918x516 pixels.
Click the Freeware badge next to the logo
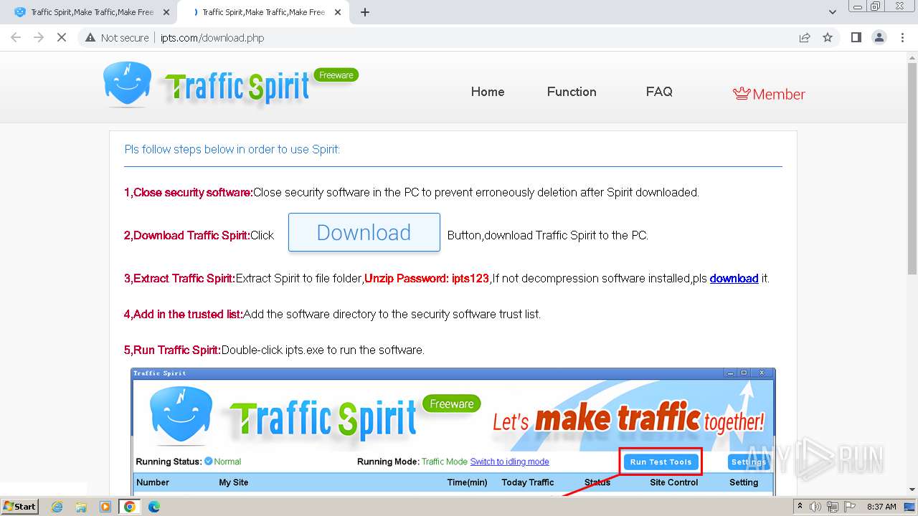point(336,75)
